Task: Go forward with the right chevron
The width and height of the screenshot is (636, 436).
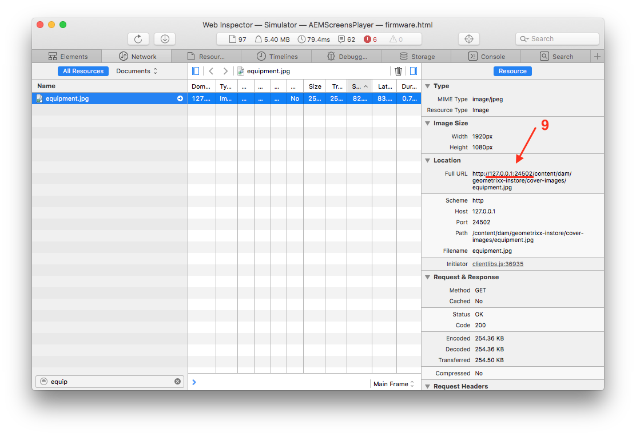Action: (x=225, y=71)
